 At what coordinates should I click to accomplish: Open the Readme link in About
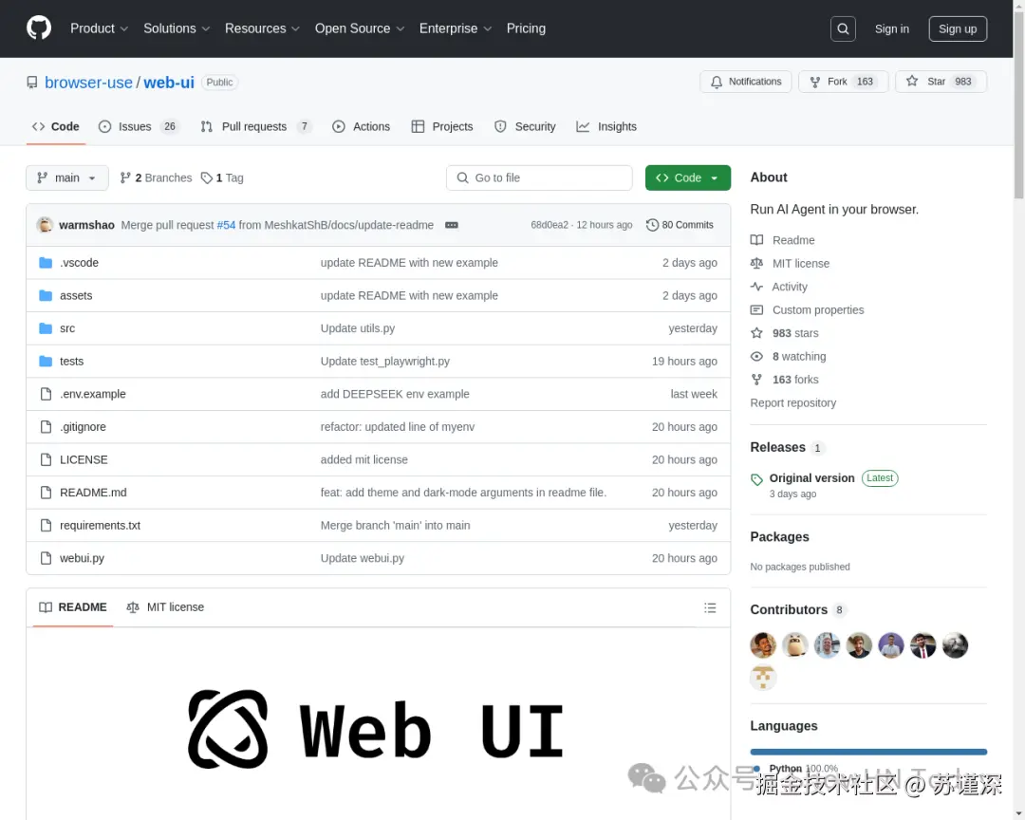coord(792,240)
